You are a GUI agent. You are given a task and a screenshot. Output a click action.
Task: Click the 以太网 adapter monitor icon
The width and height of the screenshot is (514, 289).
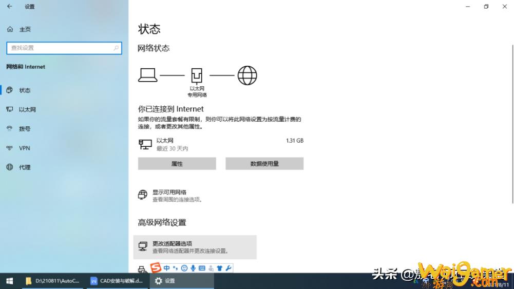click(145, 144)
